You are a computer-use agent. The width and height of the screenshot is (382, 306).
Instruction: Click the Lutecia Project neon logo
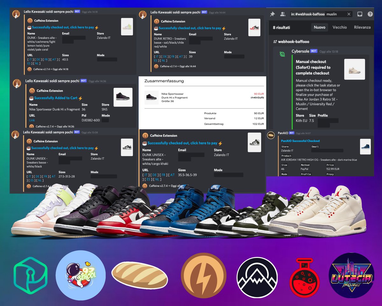pos(352,275)
